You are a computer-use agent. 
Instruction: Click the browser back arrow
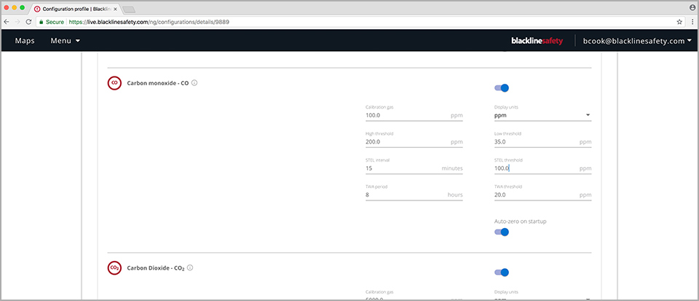(x=7, y=22)
